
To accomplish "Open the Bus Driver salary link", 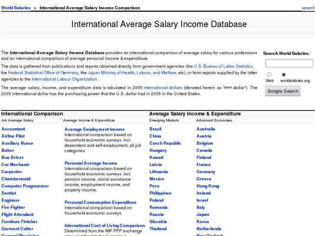I will pyautogui.click(x=13, y=158).
